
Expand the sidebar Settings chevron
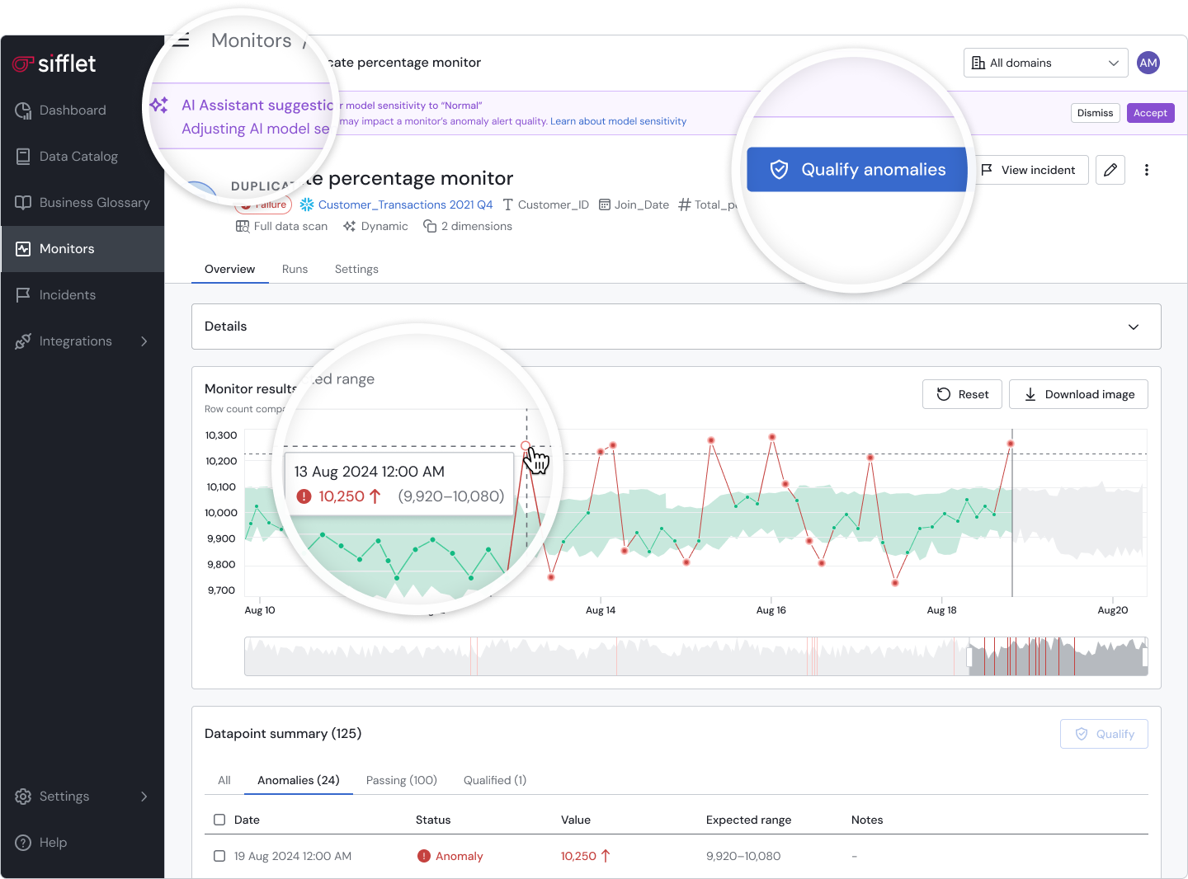coord(144,797)
